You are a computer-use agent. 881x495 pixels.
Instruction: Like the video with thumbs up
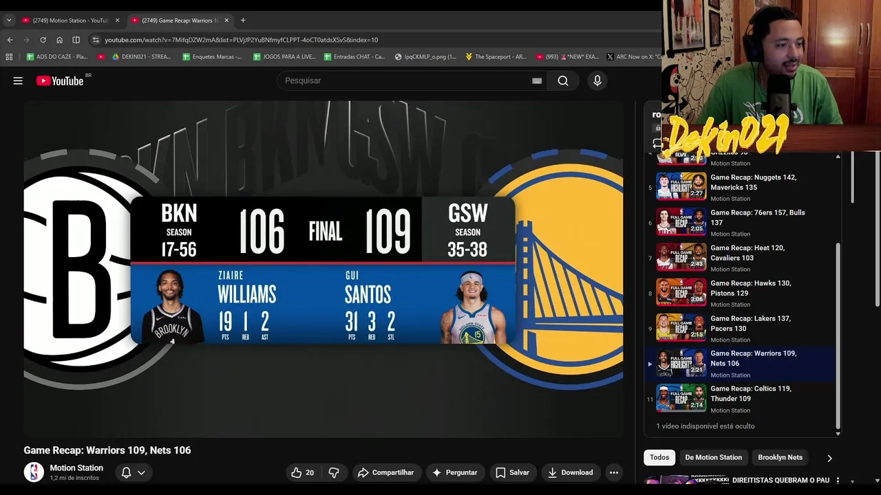[303, 472]
